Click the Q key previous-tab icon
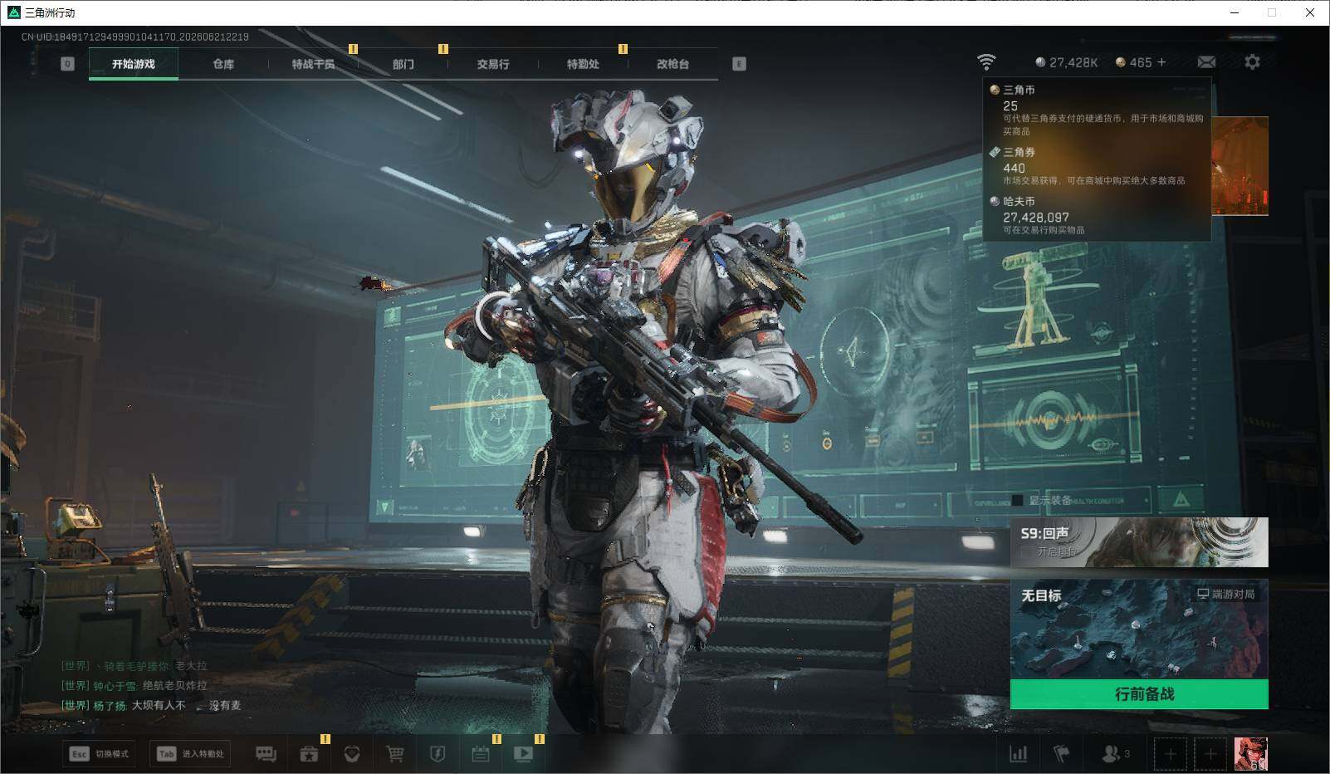The image size is (1330, 774). 67,64
